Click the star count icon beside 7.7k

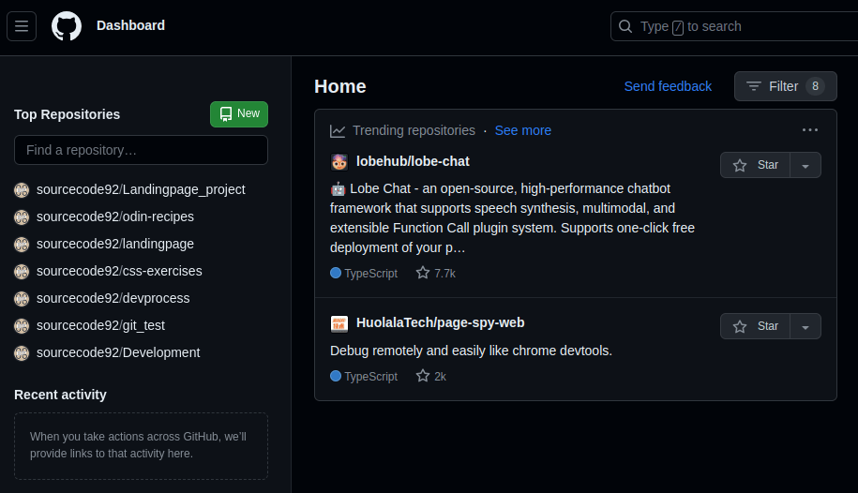(x=422, y=273)
